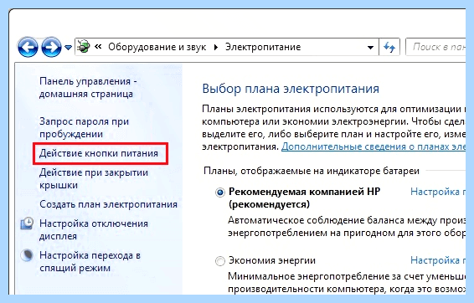Open 'Действие кнопки питания' link
The height and width of the screenshot is (303, 474).
tap(99, 153)
